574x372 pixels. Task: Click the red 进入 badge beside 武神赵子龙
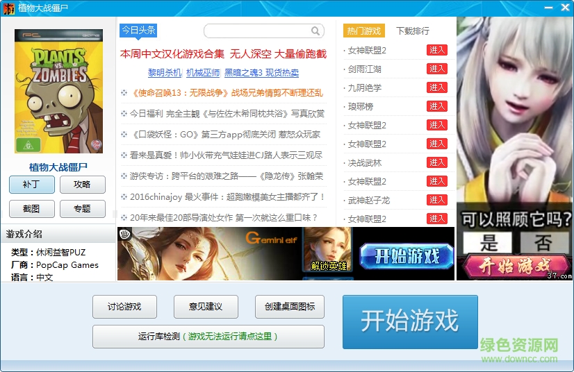(437, 200)
